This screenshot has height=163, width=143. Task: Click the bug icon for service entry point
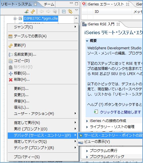[81, 135]
